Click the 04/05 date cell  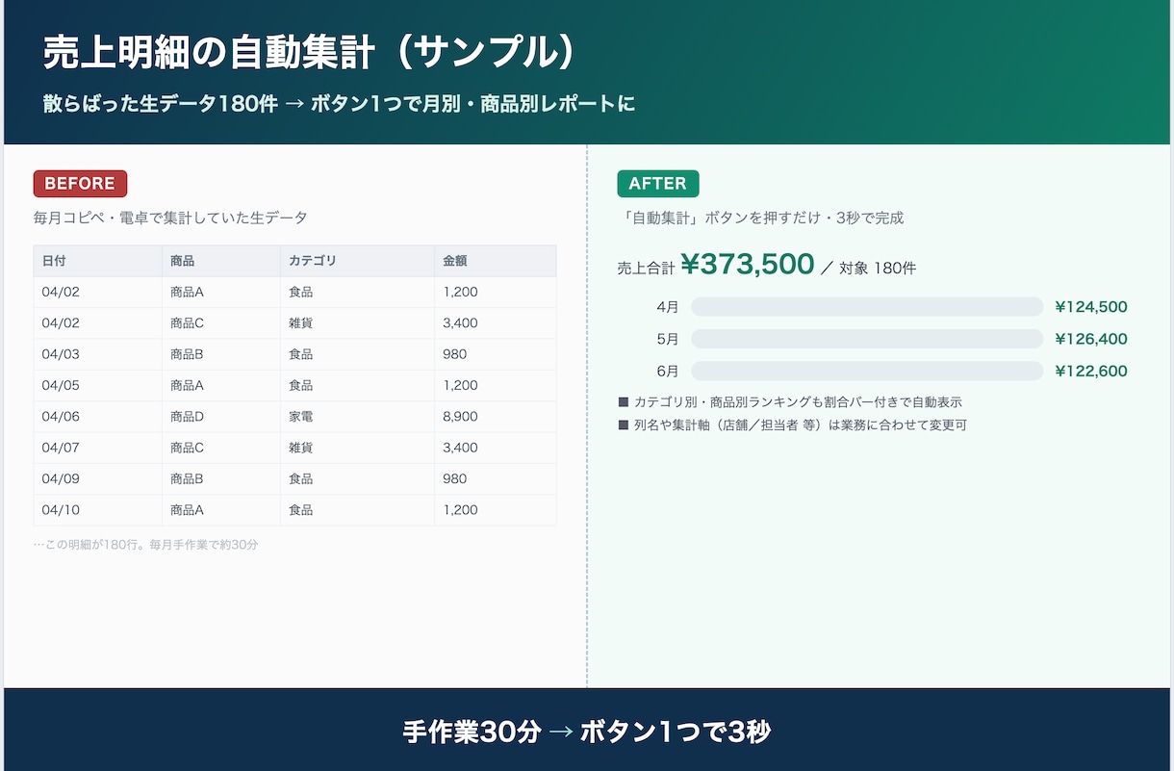click(97, 385)
